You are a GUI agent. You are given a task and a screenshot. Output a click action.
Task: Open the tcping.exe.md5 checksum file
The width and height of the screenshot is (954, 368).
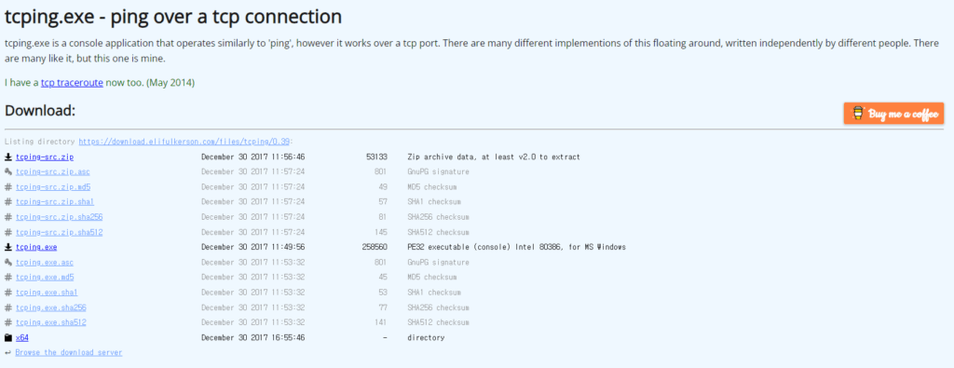point(45,278)
